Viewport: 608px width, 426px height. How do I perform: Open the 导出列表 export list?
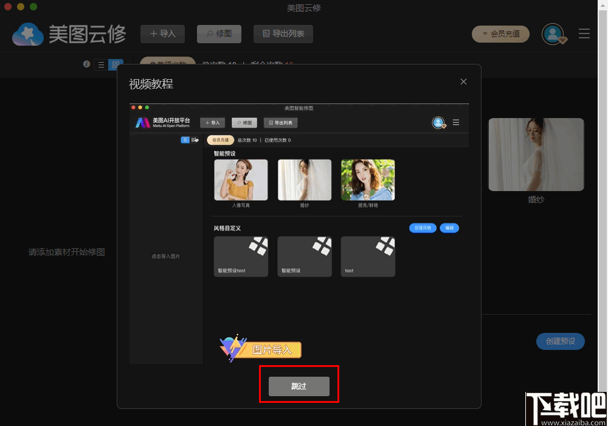283,33
